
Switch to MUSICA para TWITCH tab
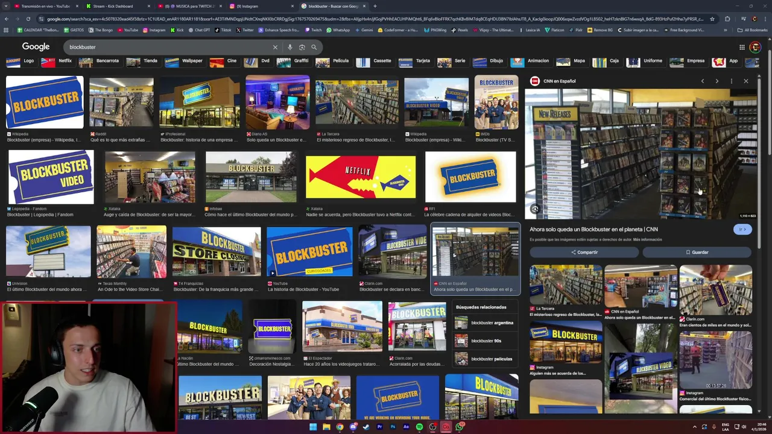point(190,6)
